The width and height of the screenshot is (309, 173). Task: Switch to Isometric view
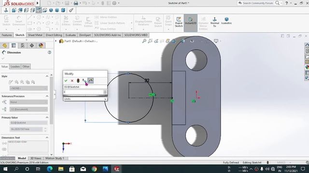pyautogui.click(x=226, y=21)
